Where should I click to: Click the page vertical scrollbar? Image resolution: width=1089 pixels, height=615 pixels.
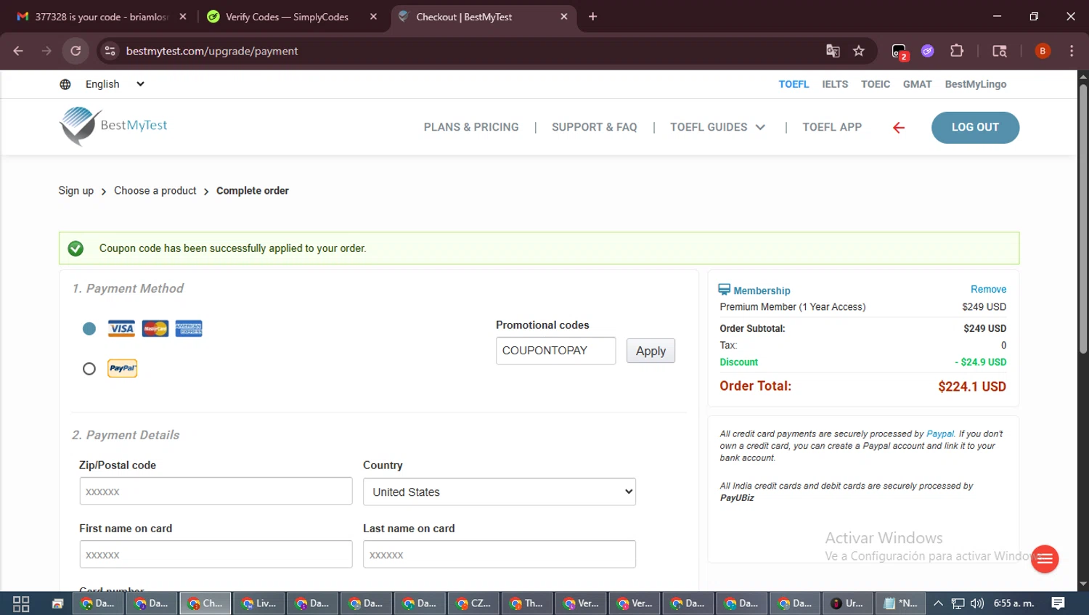point(1082,219)
